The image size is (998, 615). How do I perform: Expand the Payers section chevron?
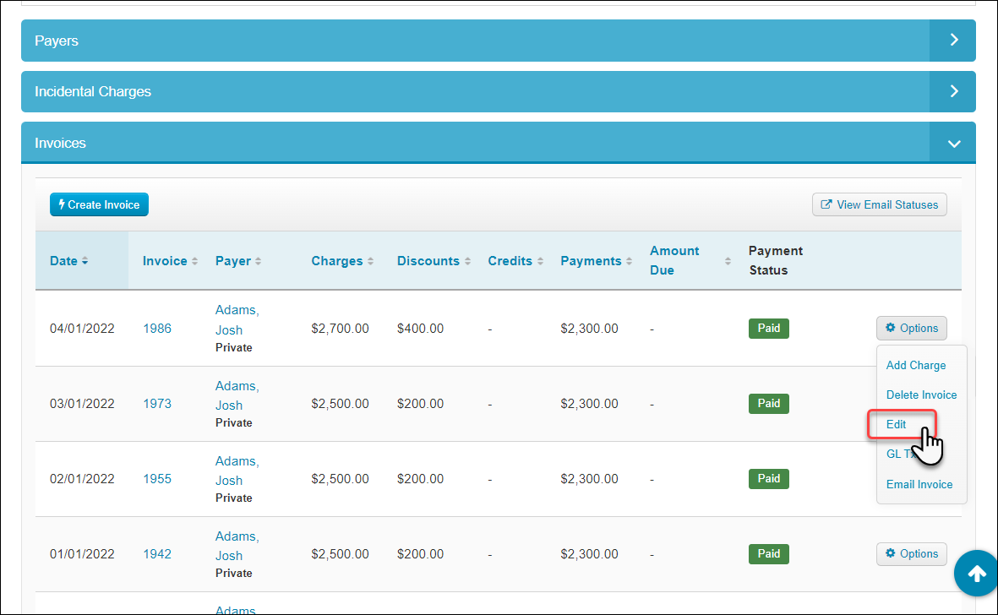coord(953,40)
